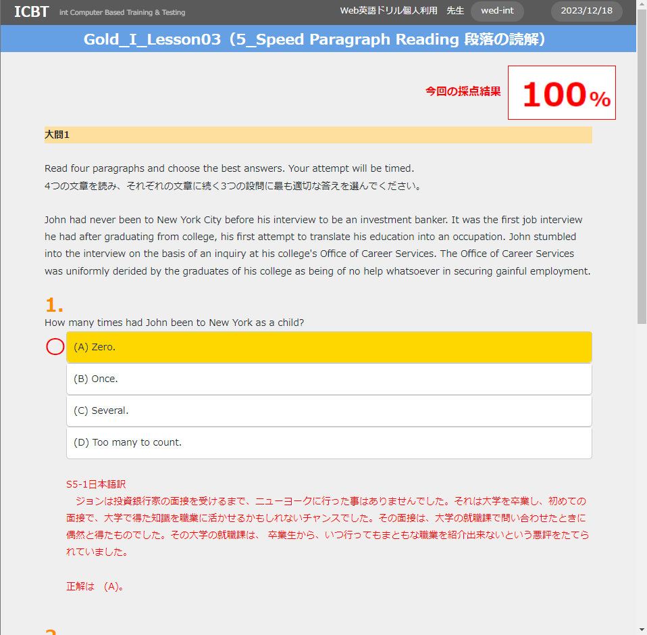The width and height of the screenshot is (647, 635).
Task: Click the ICBT logo in the header
Action: [31, 11]
